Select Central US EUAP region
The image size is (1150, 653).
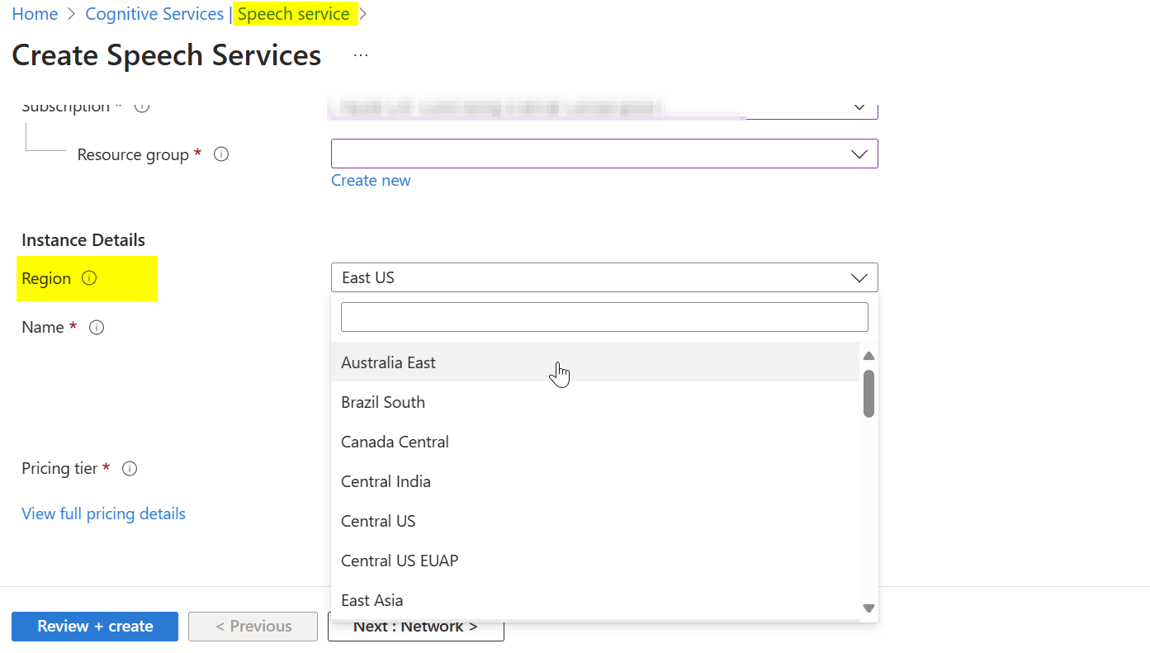[x=595, y=561]
